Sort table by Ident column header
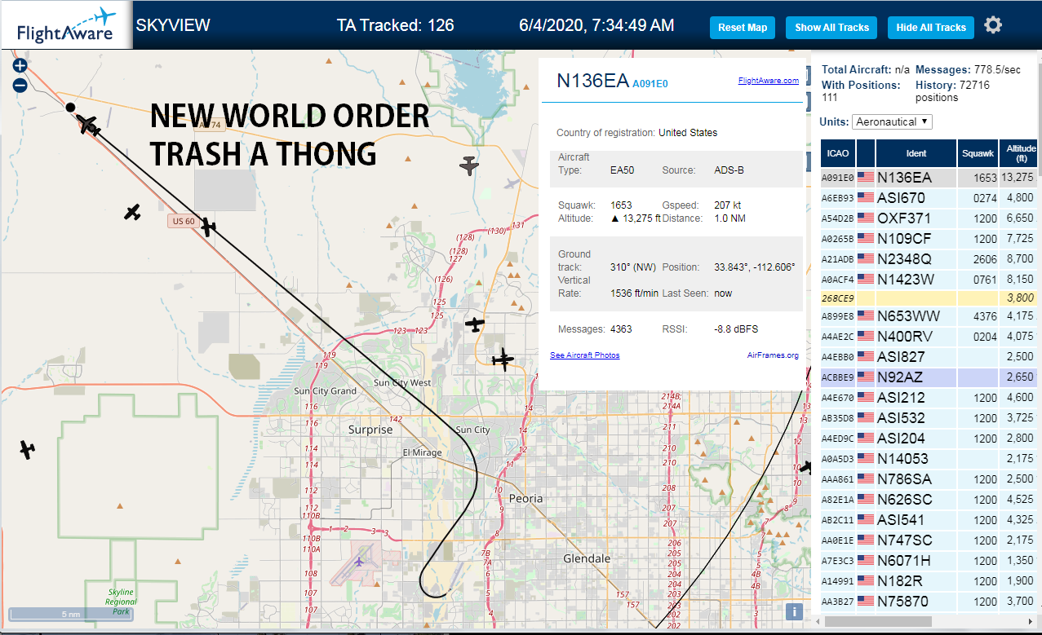Viewport: 1042px width, 635px height. (916, 153)
